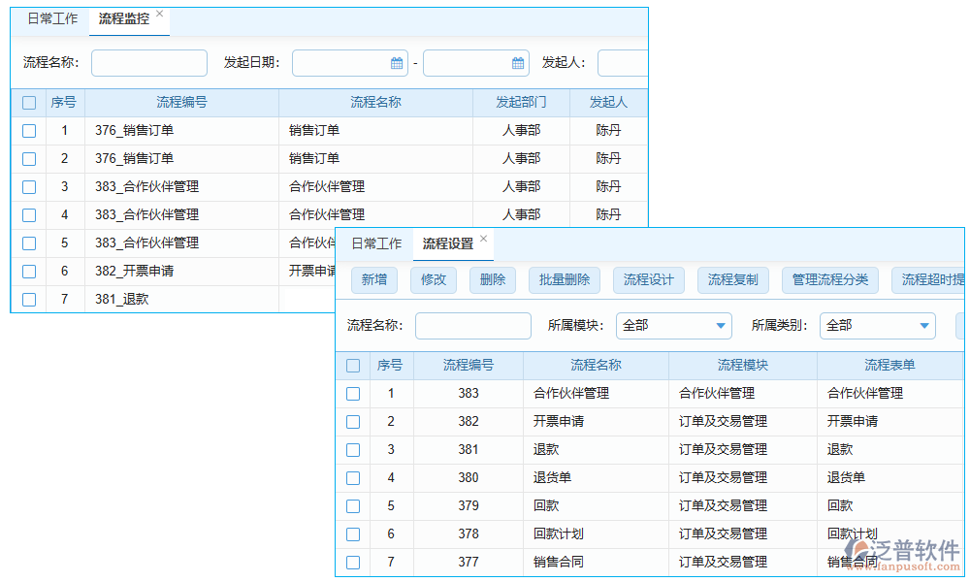Image resolution: width=970 pixels, height=582 pixels.
Task: Check the 合作伙伴管理 row numbered 1
Action: pyautogui.click(x=354, y=394)
